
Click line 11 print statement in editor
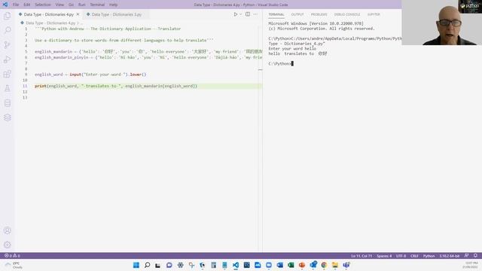point(116,86)
